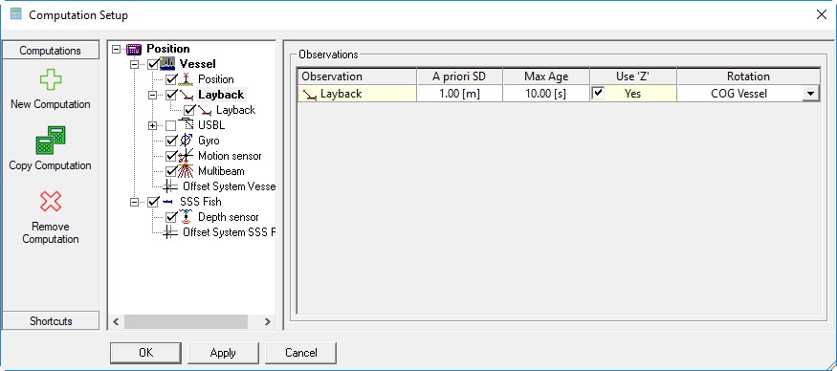
Task: Select the Depth sensor icon under SSS Fish
Action: pos(186,217)
